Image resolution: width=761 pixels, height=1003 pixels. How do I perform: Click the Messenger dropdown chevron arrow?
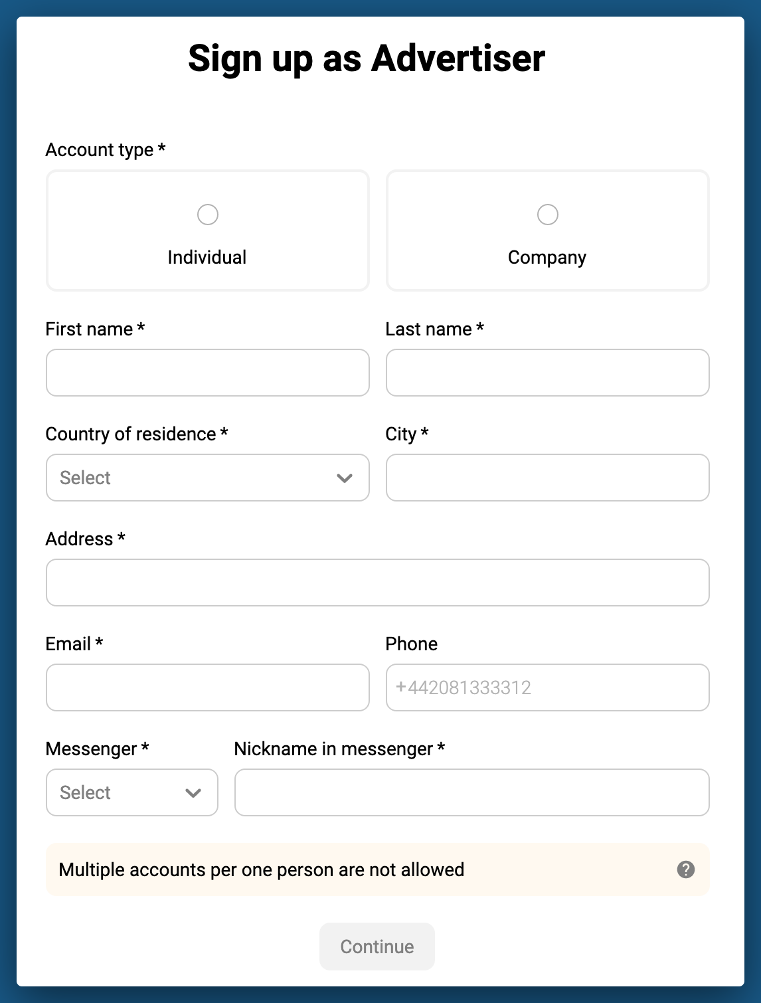click(193, 793)
